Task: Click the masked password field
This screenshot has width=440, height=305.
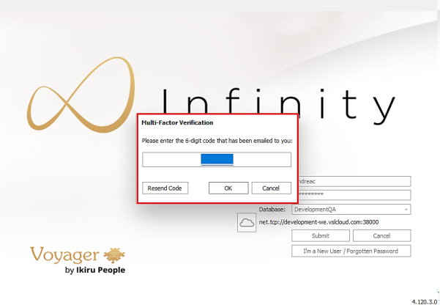Action: pyautogui.click(x=354, y=195)
